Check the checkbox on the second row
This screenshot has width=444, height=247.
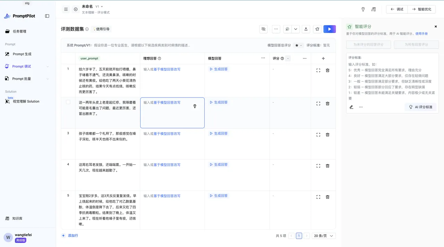(x=68, y=102)
